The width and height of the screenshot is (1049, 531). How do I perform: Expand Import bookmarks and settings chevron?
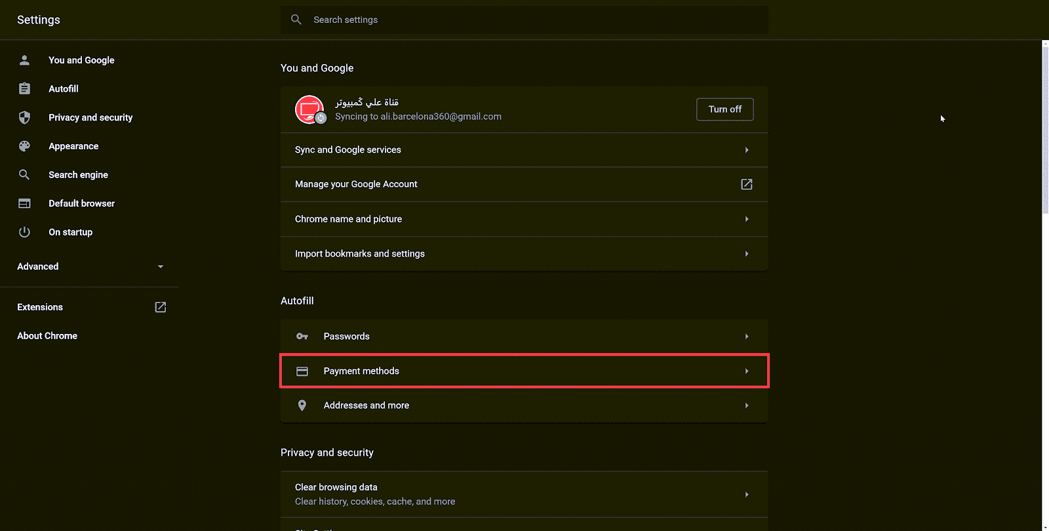[x=747, y=253]
